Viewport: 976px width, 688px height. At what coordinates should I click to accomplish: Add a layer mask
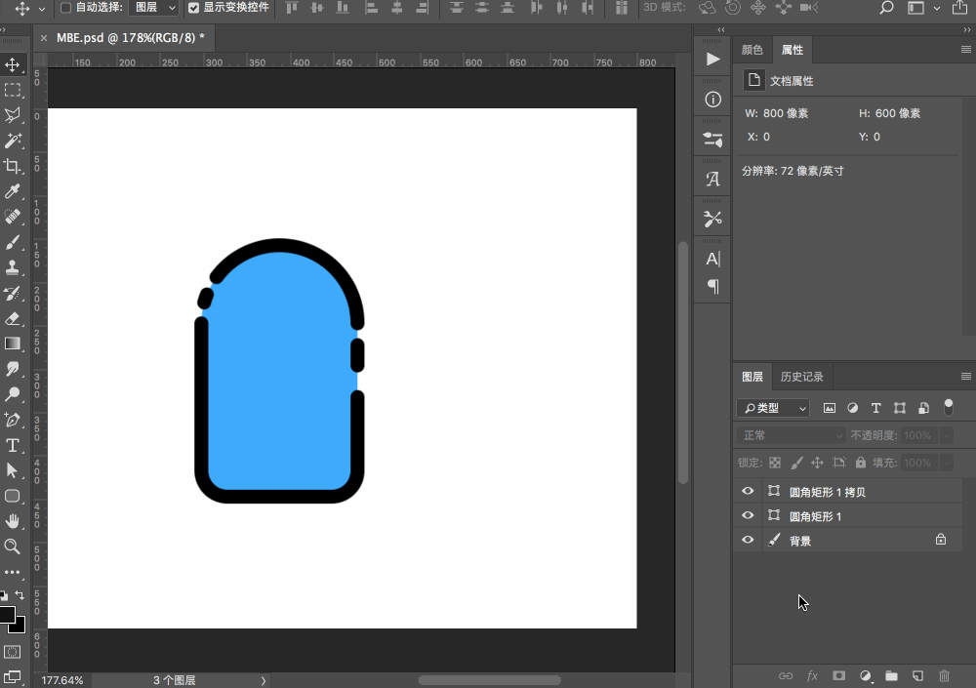(x=839, y=675)
